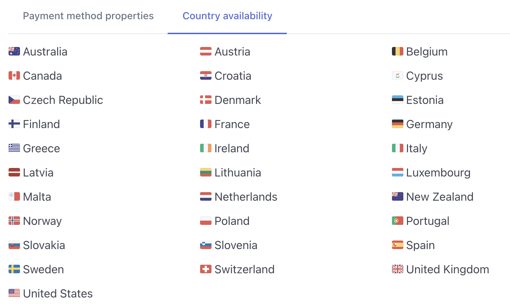Click the Portugal flag icon

point(398,221)
